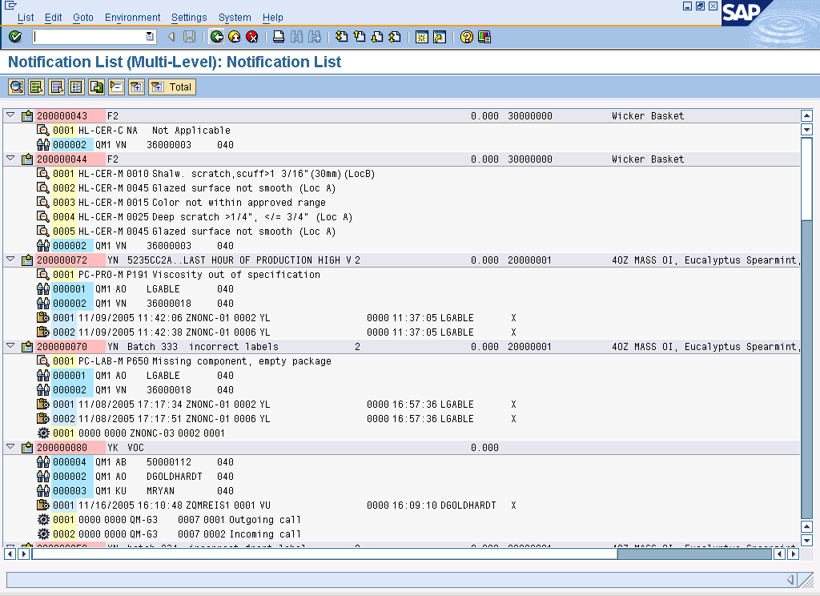Go to the previous page icon
Screen dimensions: 820x596
click(360, 37)
